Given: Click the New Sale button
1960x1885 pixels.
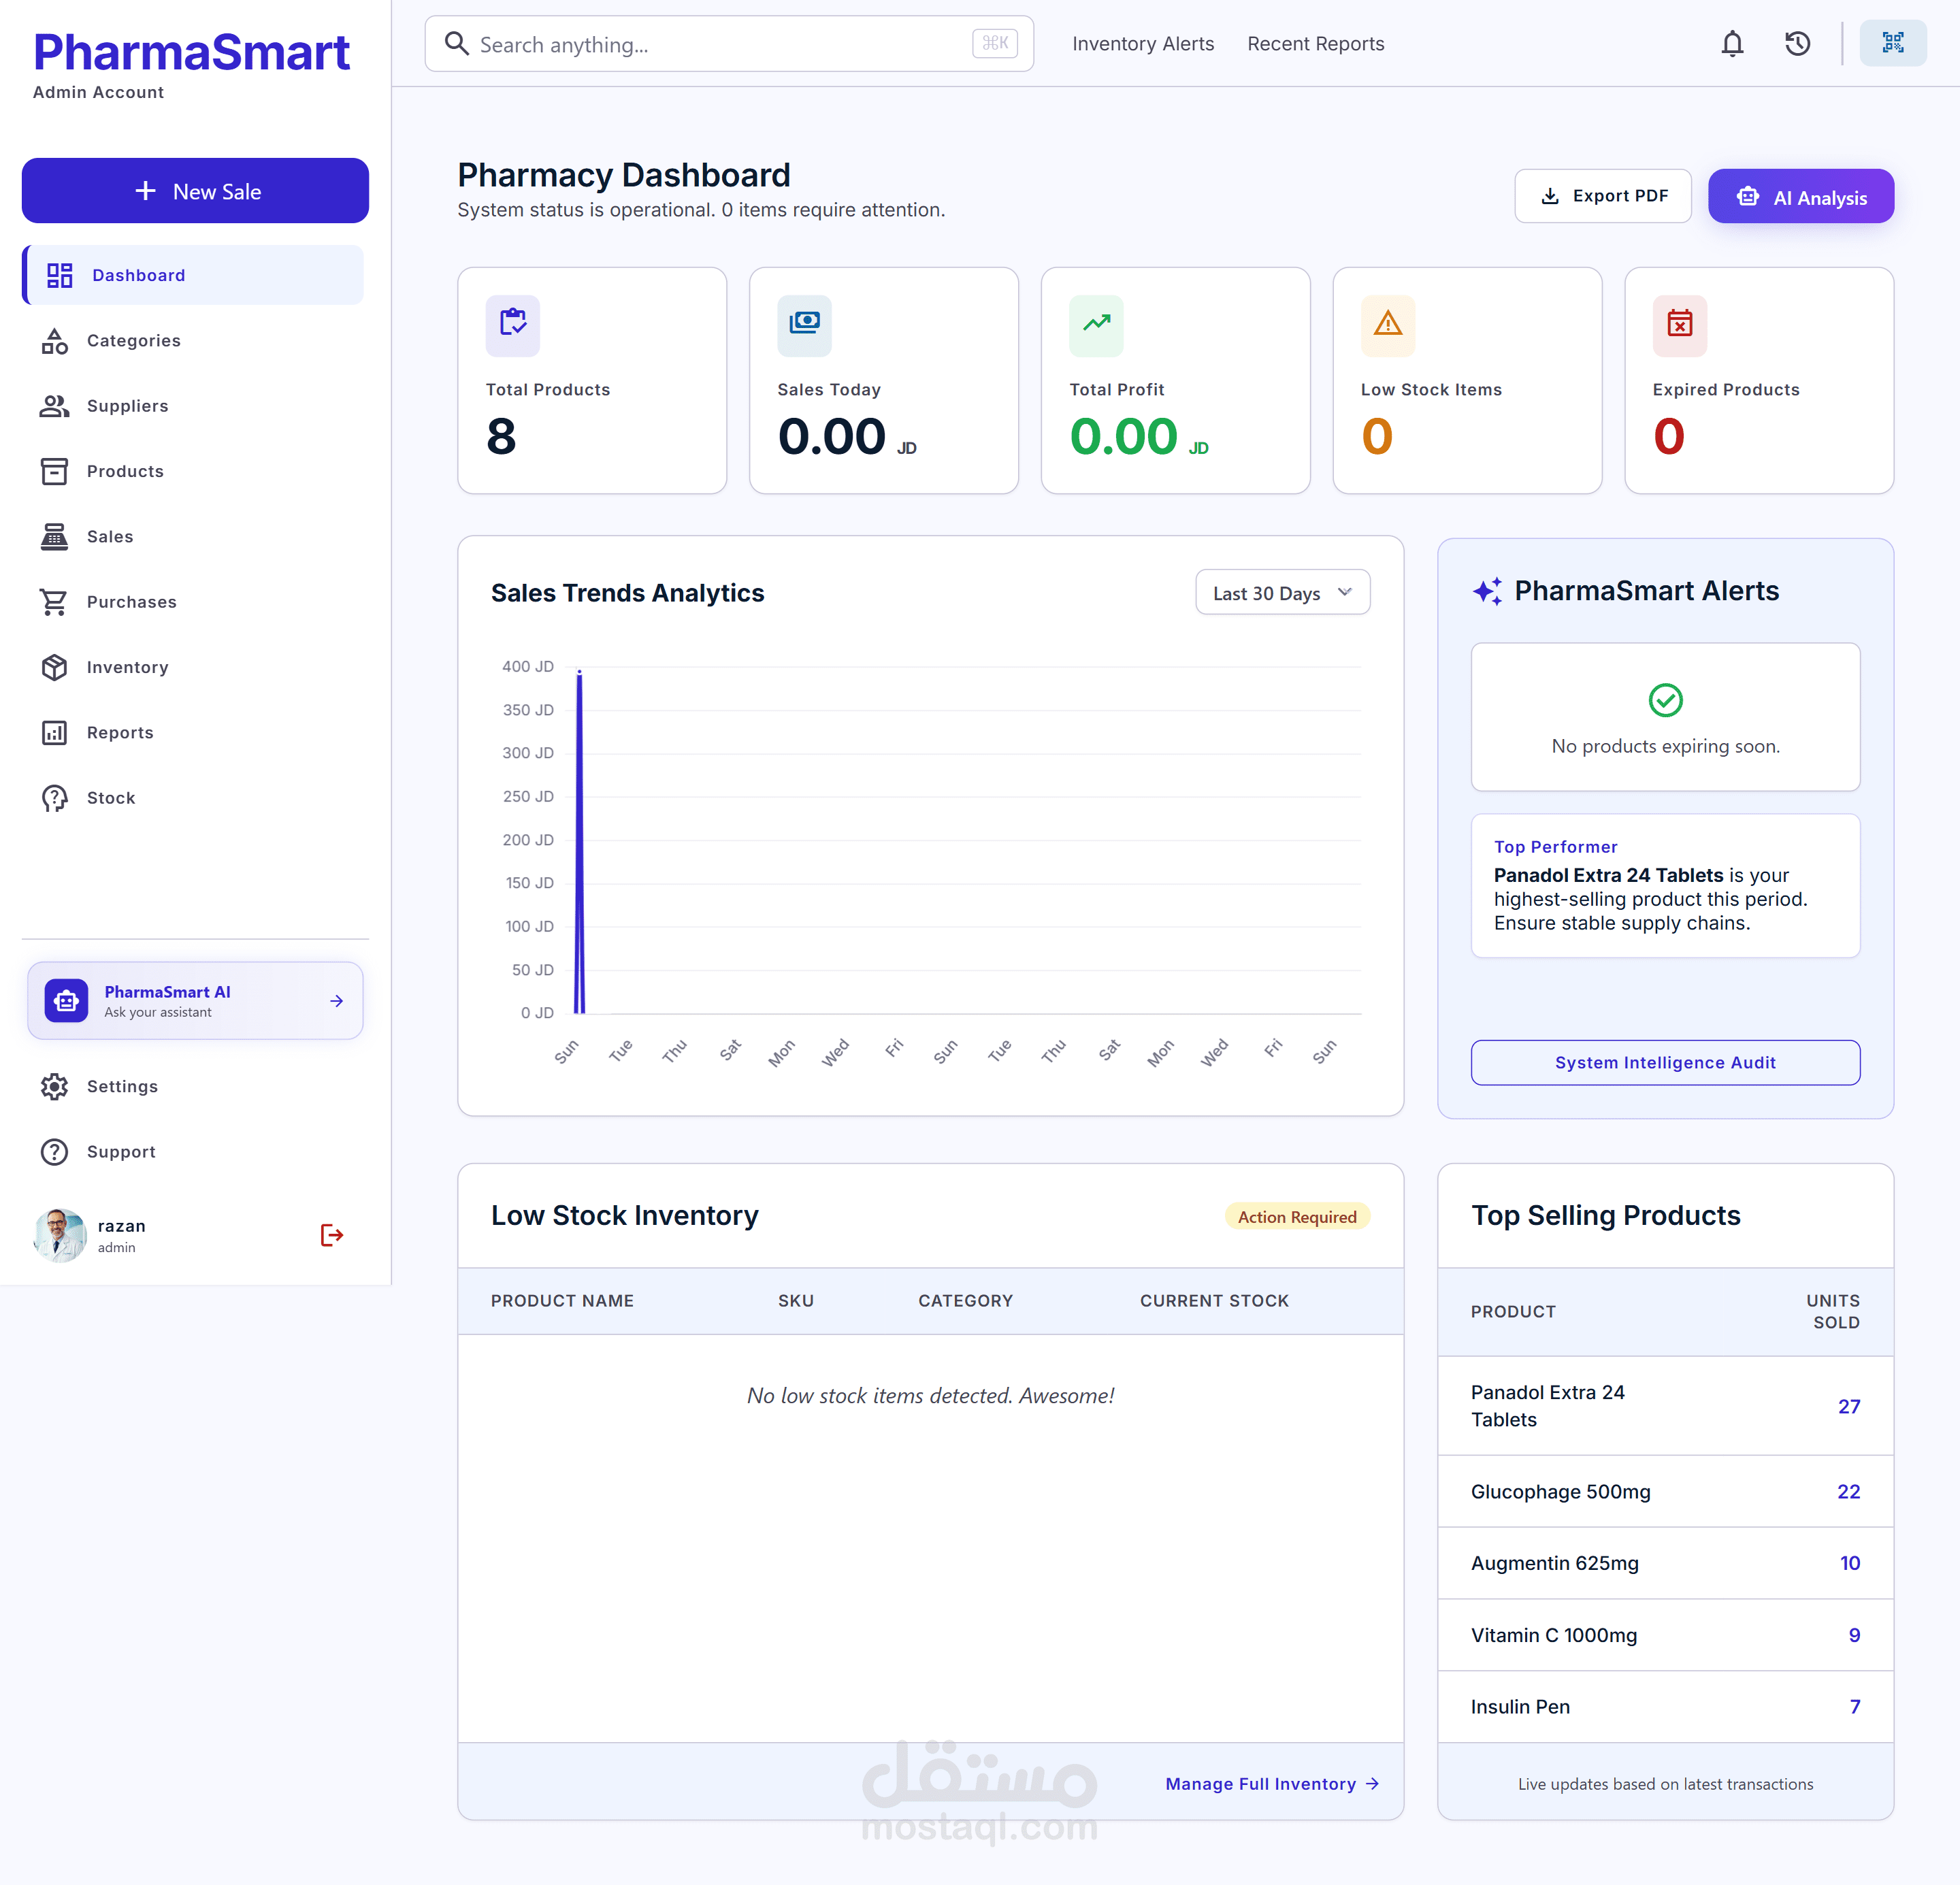Looking at the screenshot, I should [x=195, y=190].
